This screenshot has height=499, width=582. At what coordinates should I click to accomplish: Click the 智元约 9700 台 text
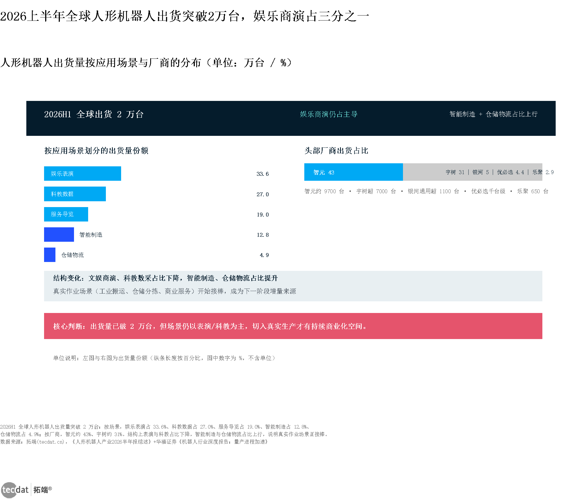pos(324,191)
